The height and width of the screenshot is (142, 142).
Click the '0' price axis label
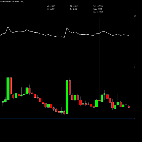(135, 118)
